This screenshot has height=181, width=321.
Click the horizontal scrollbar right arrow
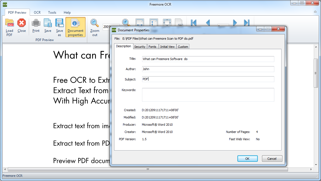coord(311,169)
